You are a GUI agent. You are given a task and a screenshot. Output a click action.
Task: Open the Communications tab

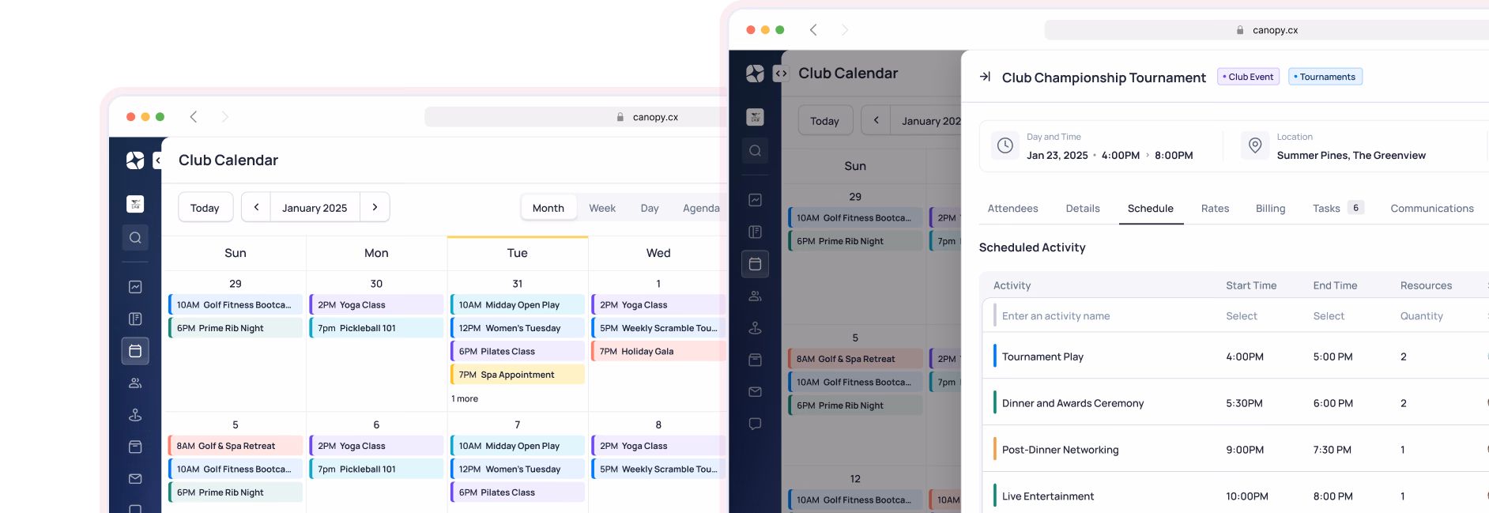(x=1432, y=209)
